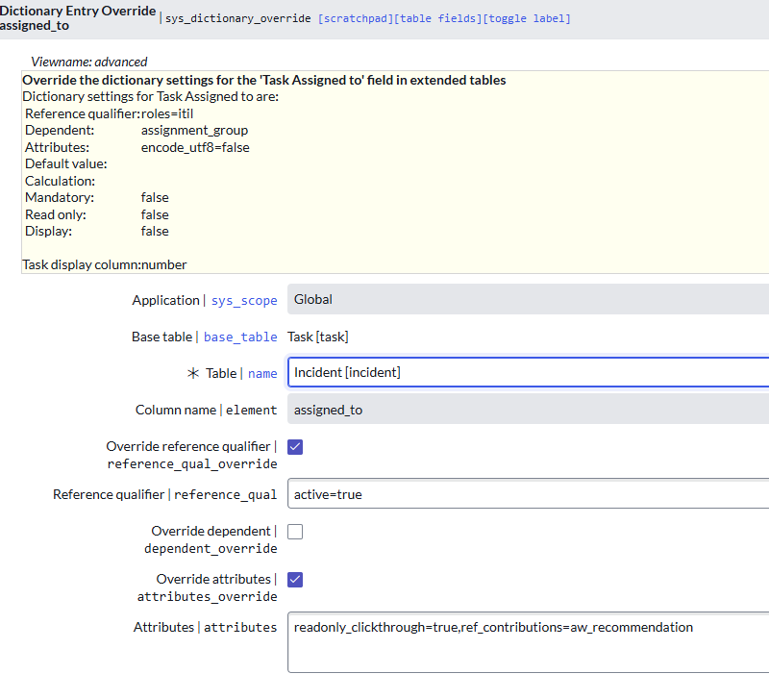Viewport: 769px width, 674px height.
Task: Disable the Override attributes checkbox
Action: point(295,579)
